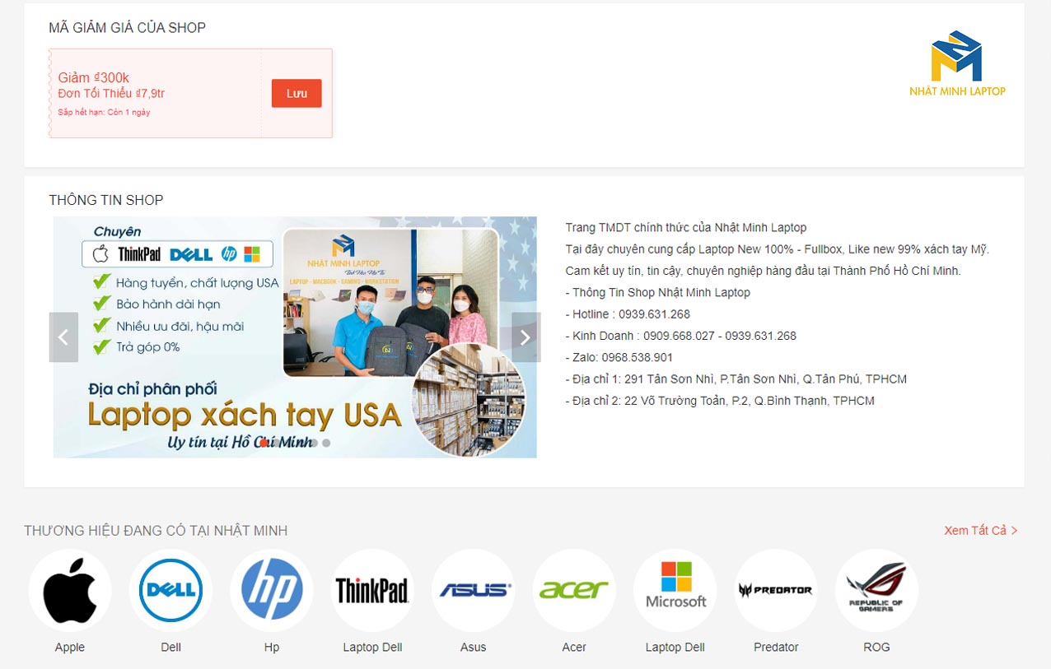Click 'THƯƠNG HIỆU ĐANG CÓ TẠI NHẬT MINH' heading
This screenshot has width=1051, height=669.
156,531
